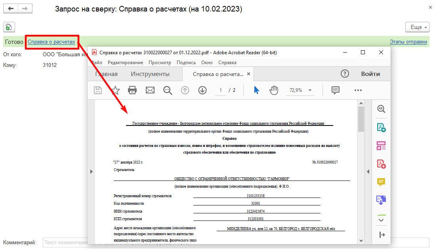Open the 72,9% zoom level dropdown

coord(300,90)
